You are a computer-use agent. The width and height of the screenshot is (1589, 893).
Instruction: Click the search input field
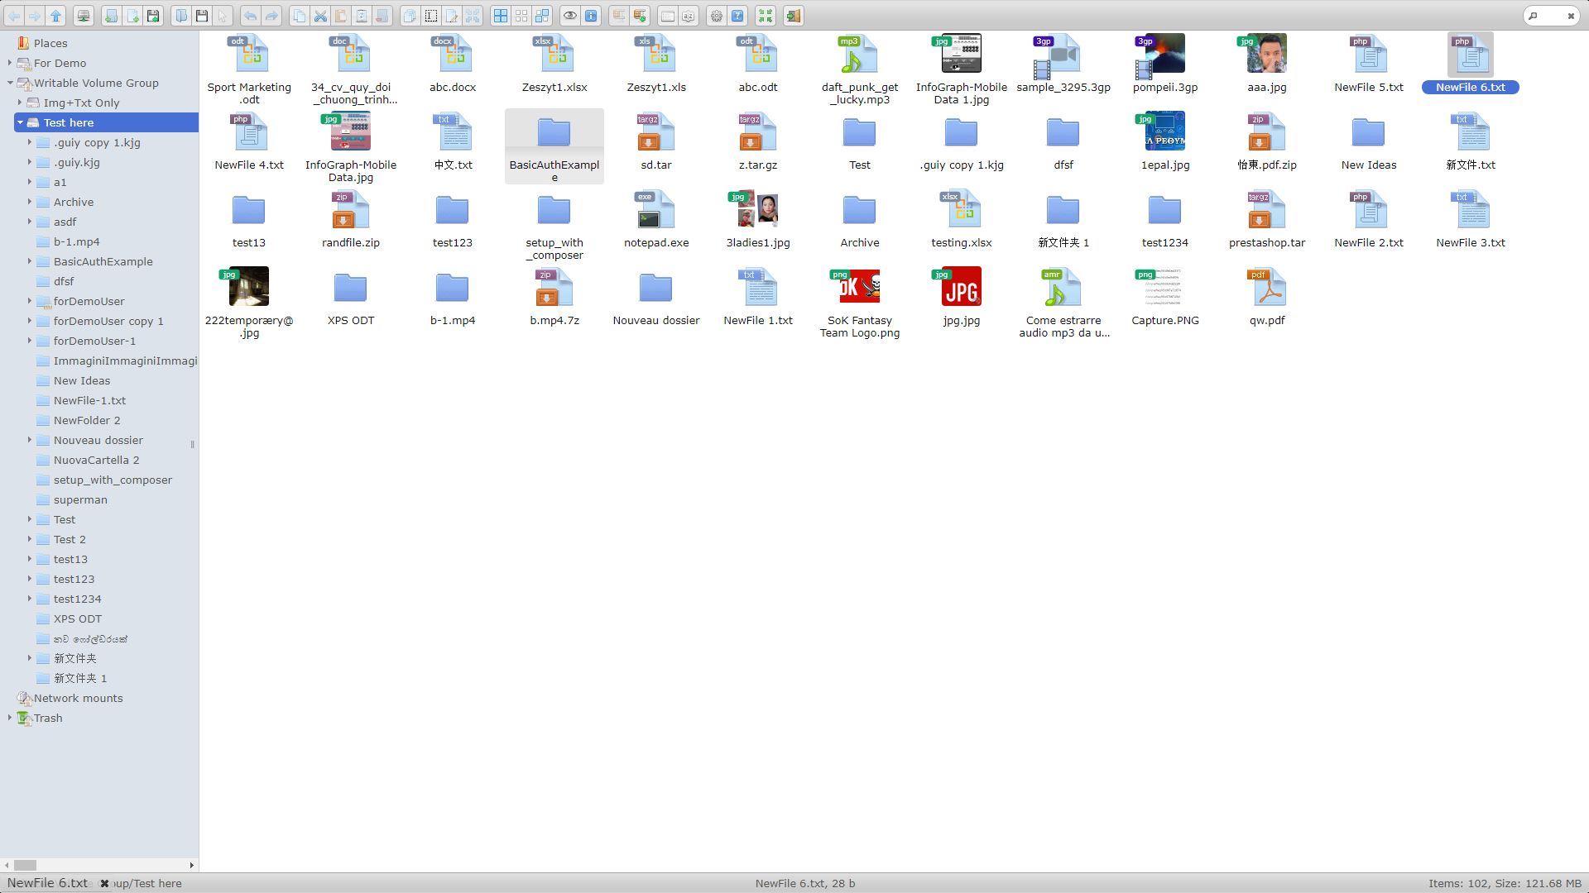click(x=1552, y=16)
